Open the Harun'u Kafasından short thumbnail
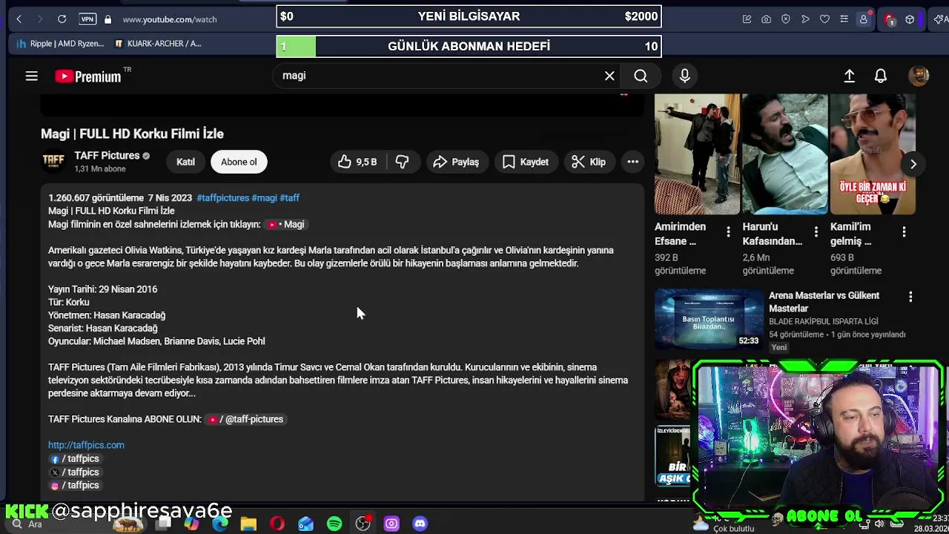The image size is (949, 534). pyautogui.click(x=784, y=154)
